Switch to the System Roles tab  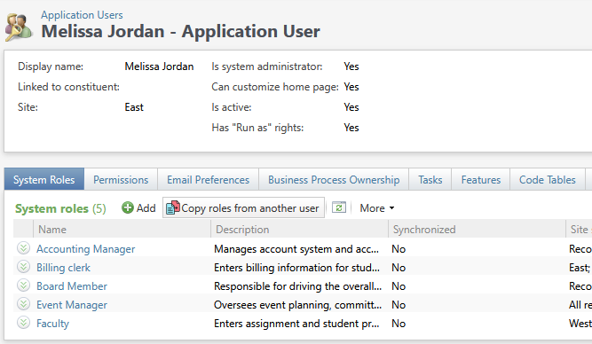pyautogui.click(x=44, y=179)
